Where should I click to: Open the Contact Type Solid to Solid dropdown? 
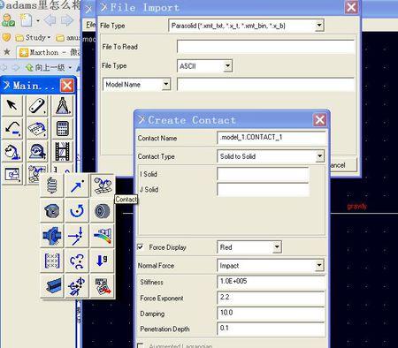[319, 156]
